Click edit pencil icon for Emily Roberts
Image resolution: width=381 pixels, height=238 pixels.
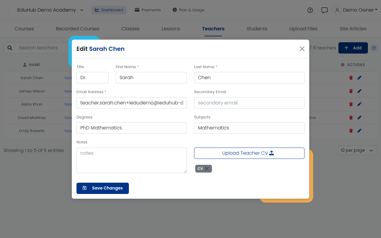click(x=359, y=131)
